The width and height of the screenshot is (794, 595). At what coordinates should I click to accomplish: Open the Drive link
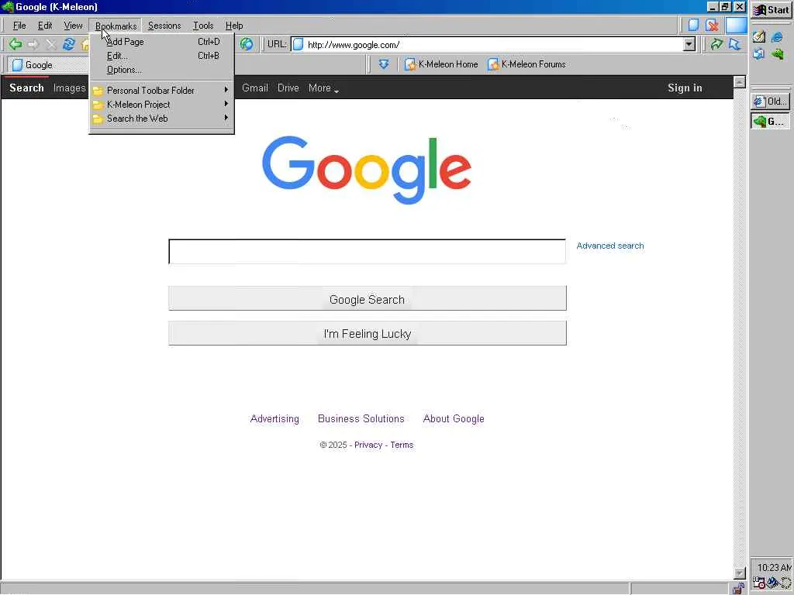click(288, 88)
